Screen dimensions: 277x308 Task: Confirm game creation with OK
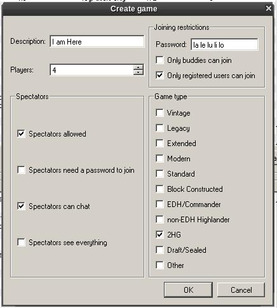coord(188,290)
